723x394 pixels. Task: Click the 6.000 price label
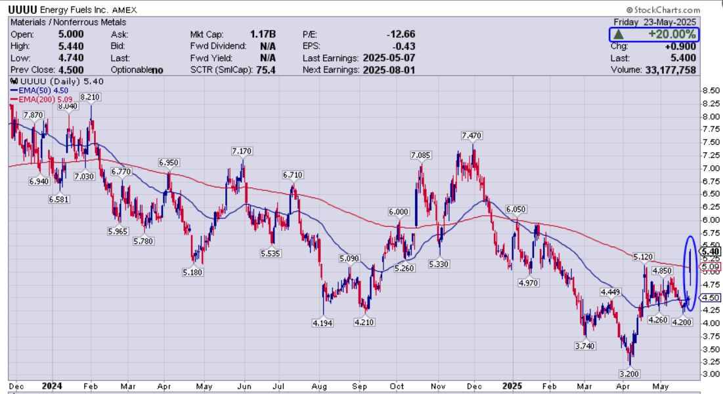click(399, 212)
